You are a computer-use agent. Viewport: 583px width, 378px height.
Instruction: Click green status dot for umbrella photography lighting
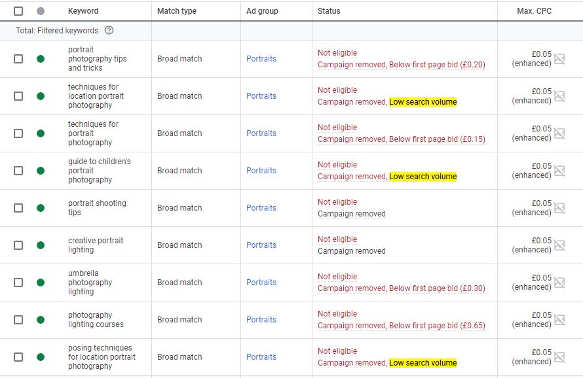pyautogui.click(x=41, y=283)
